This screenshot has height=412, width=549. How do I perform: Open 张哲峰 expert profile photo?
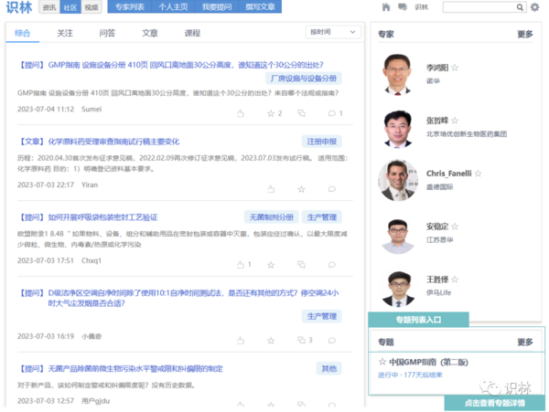coord(397,129)
